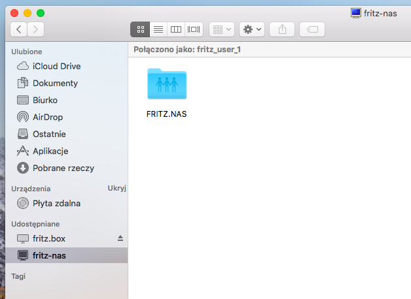Click the Edit Tags toolbar button
This screenshot has width=411, height=299.
coord(312,29)
